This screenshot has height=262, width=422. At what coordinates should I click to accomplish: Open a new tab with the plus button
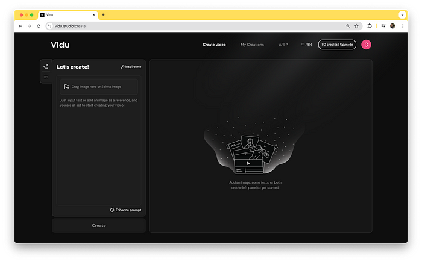103,15
